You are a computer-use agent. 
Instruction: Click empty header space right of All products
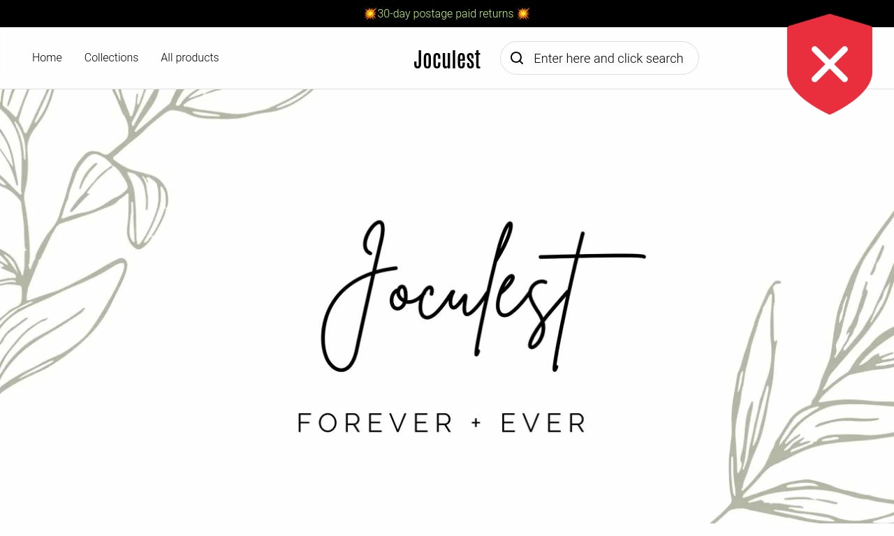point(314,58)
